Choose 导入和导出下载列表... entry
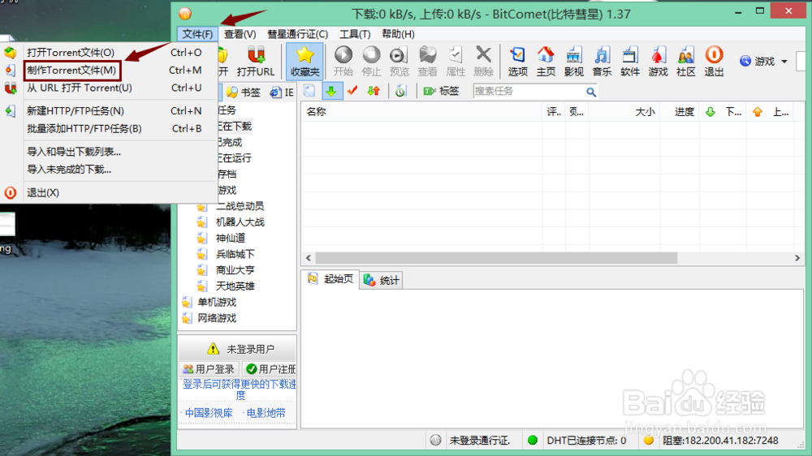 (109, 152)
